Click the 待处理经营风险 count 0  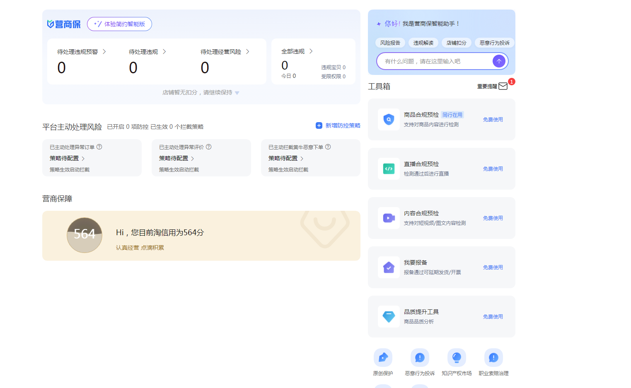pos(205,68)
